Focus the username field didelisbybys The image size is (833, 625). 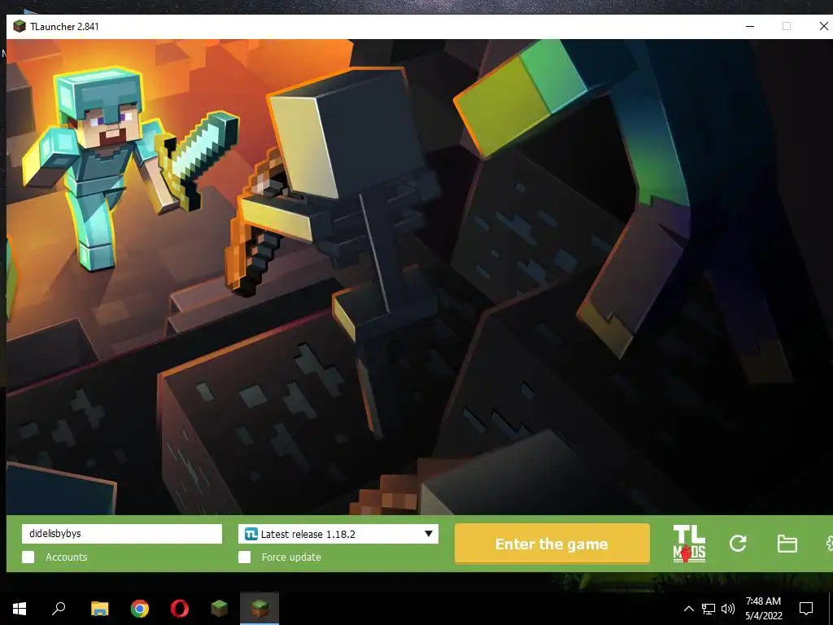(x=122, y=534)
